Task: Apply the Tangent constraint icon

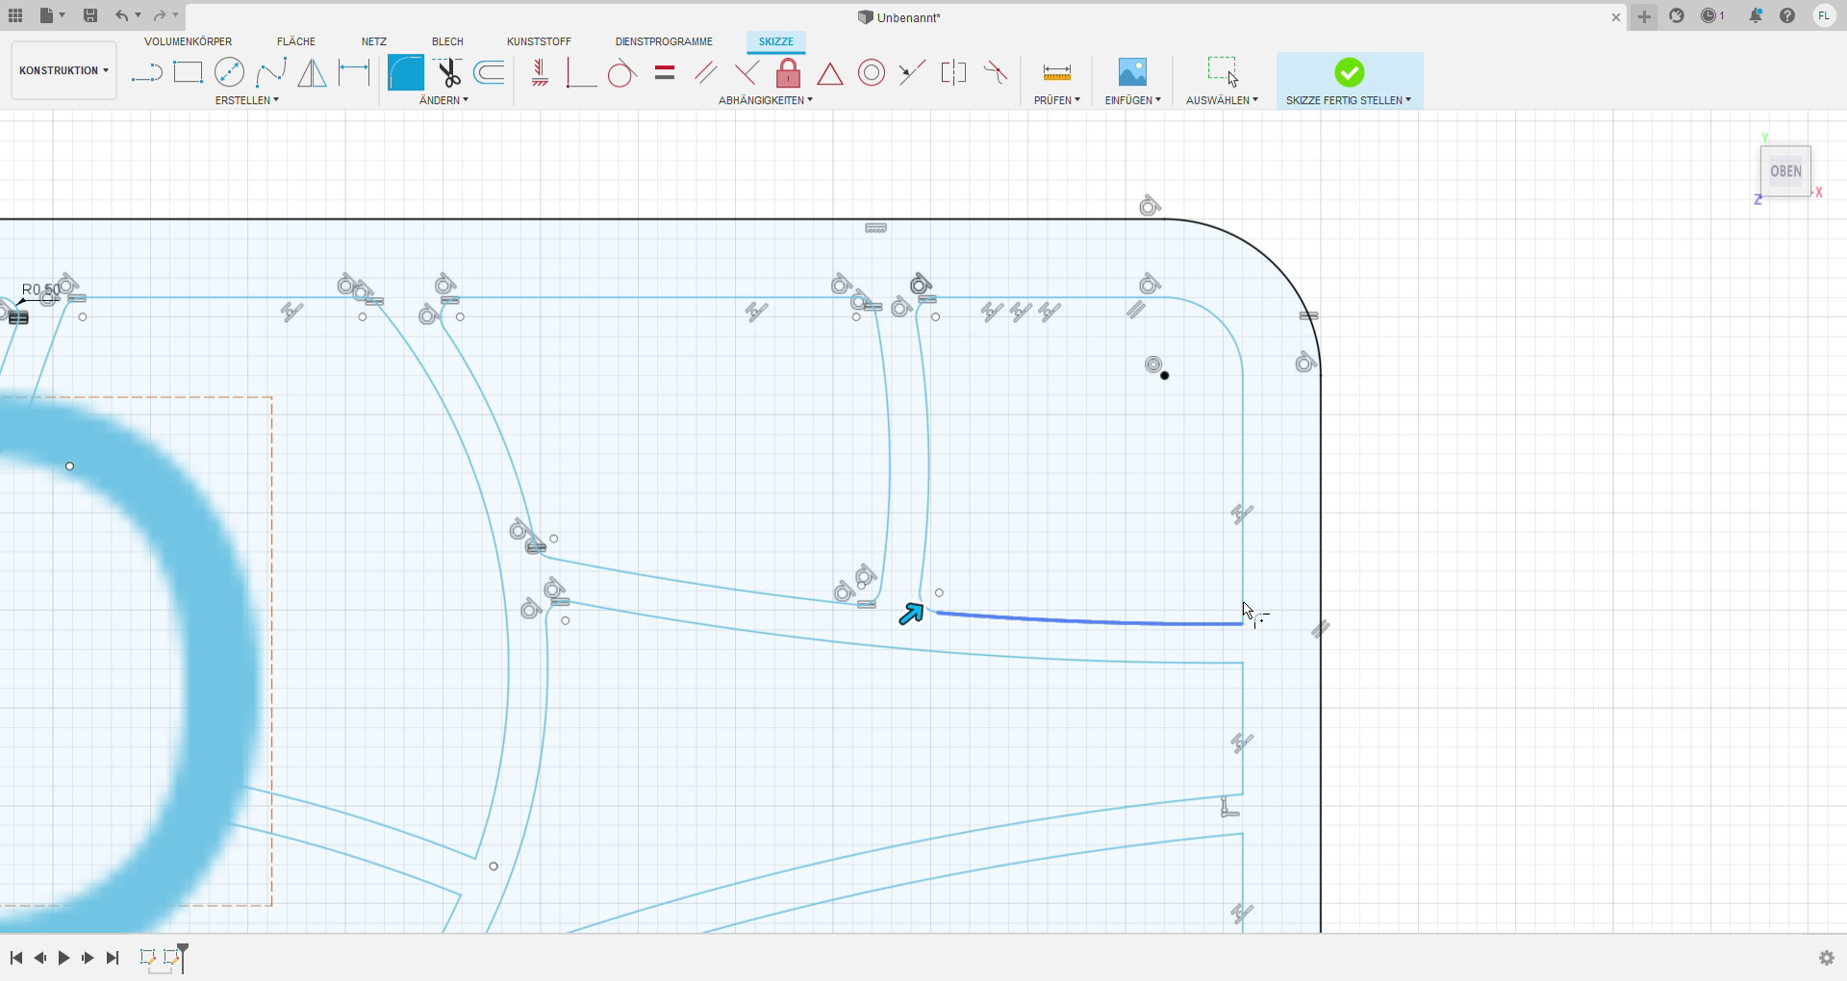Action: [621, 73]
